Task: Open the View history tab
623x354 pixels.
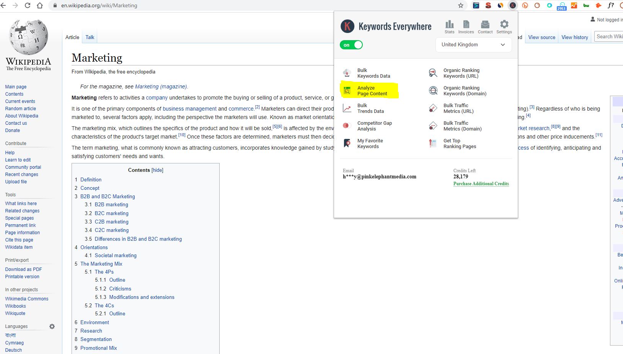Action: pos(574,37)
